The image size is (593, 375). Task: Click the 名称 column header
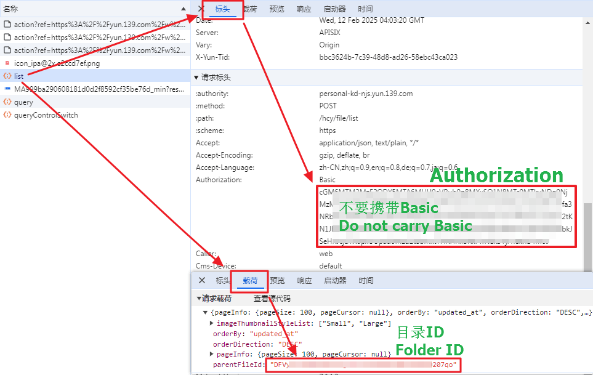click(x=11, y=9)
